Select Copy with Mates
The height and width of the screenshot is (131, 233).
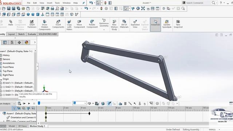point(69,25)
